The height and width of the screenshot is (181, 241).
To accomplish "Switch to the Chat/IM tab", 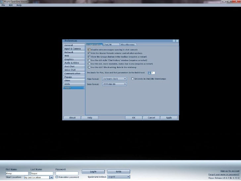I will pyautogui.click(x=111, y=44).
